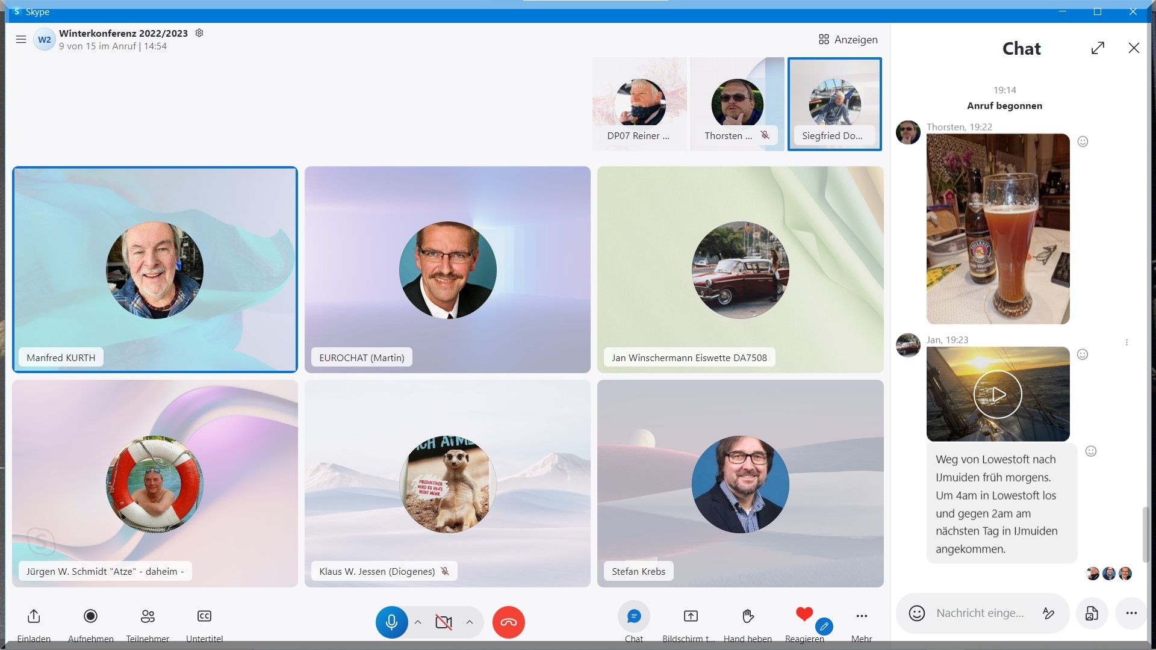Expand microphone options chevron
1156x650 pixels.
[x=418, y=622]
